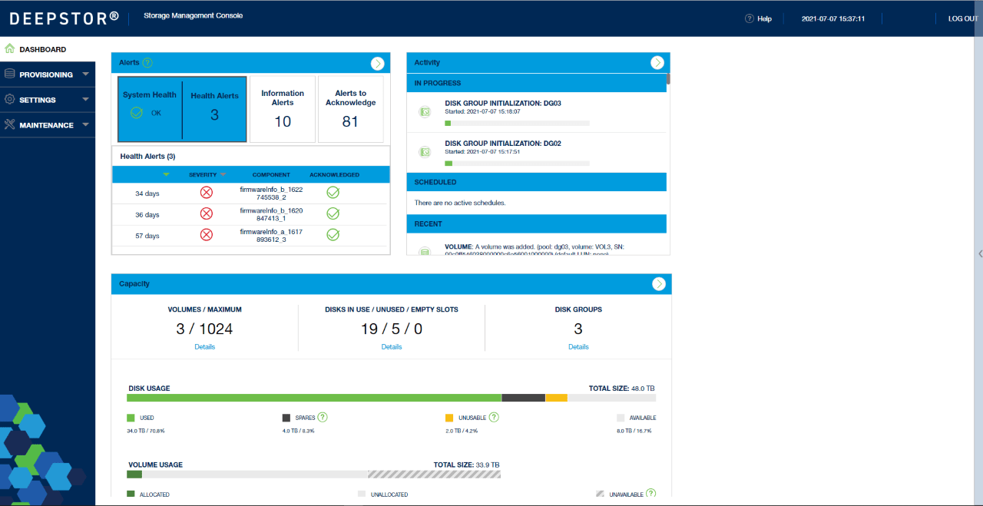Toggle acknowledged check for firmwareInfo_a_1617893612_3

333,235
